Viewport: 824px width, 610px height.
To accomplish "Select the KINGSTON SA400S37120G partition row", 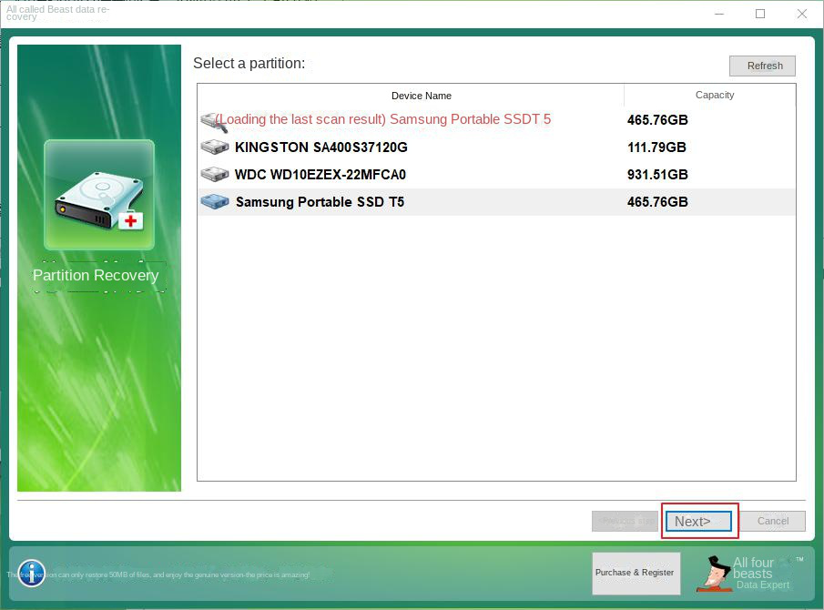I will coord(410,147).
